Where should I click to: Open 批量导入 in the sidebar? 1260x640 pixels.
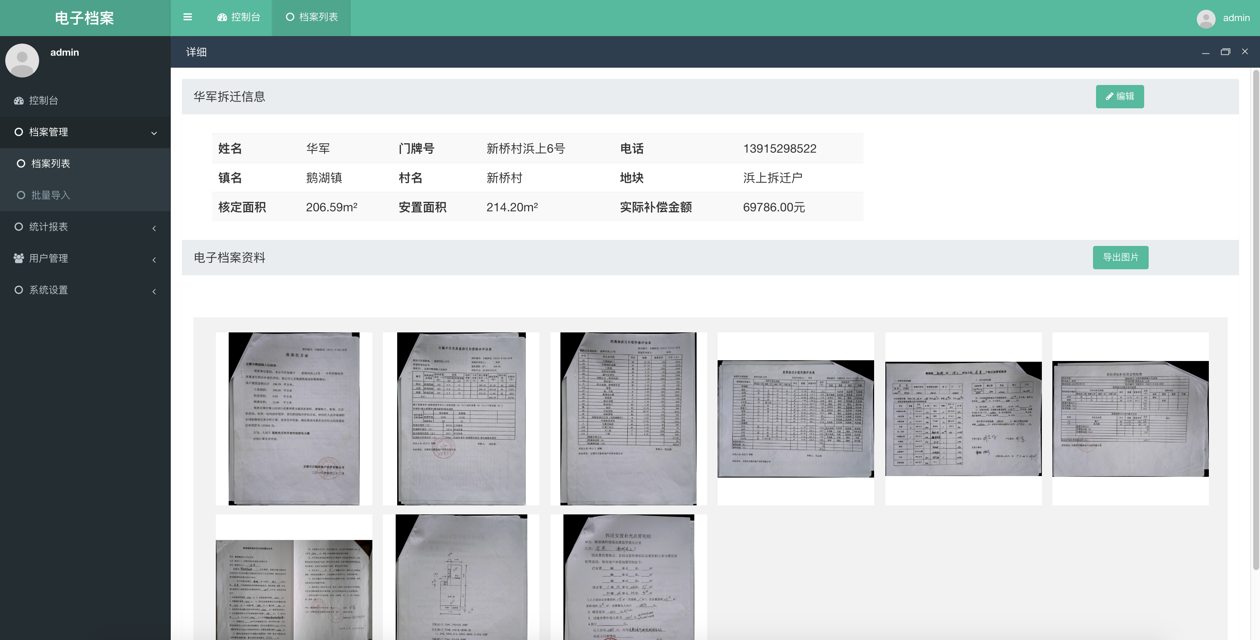85,195
